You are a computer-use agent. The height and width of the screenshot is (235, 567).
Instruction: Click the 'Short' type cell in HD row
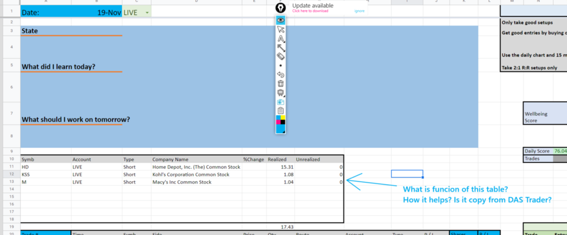(137, 167)
